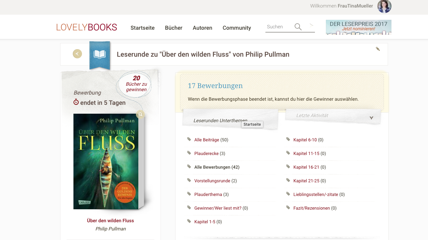This screenshot has height=240, width=428.
Task: Click the search magnifying glass icon
Action: [298, 27]
